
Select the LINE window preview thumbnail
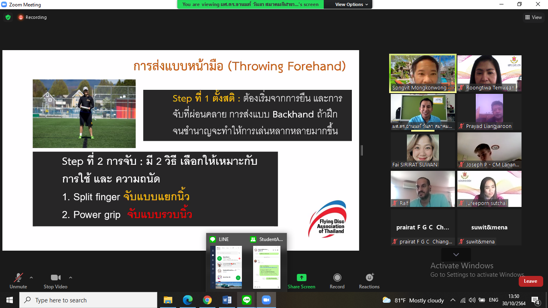[x=227, y=267]
